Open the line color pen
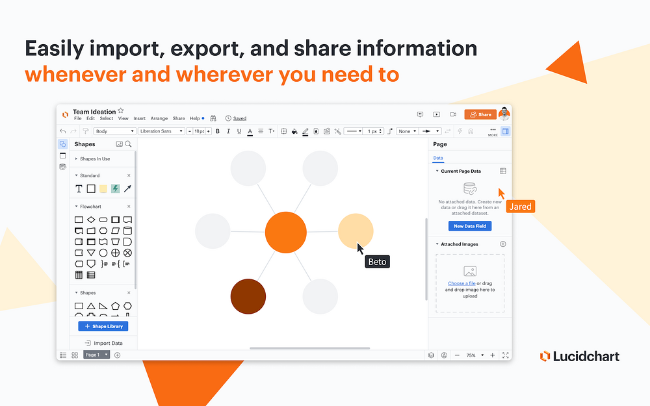This screenshot has width=650, height=406. 305,132
